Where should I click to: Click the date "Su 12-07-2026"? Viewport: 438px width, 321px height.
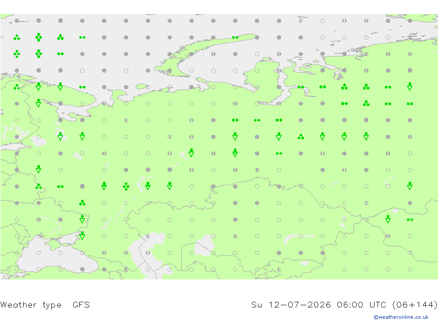pos(291,304)
